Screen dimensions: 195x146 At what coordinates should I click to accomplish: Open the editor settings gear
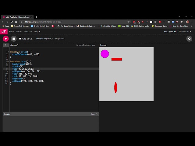pos(189,39)
